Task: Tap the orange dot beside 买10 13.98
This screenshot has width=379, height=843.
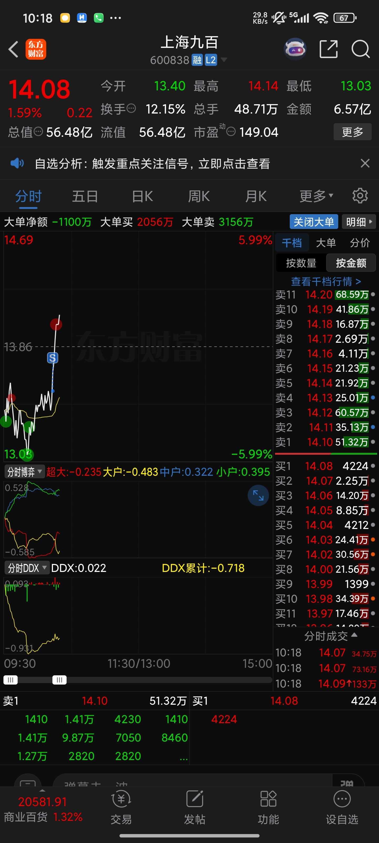Action: pyautogui.click(x=373, y=599)
